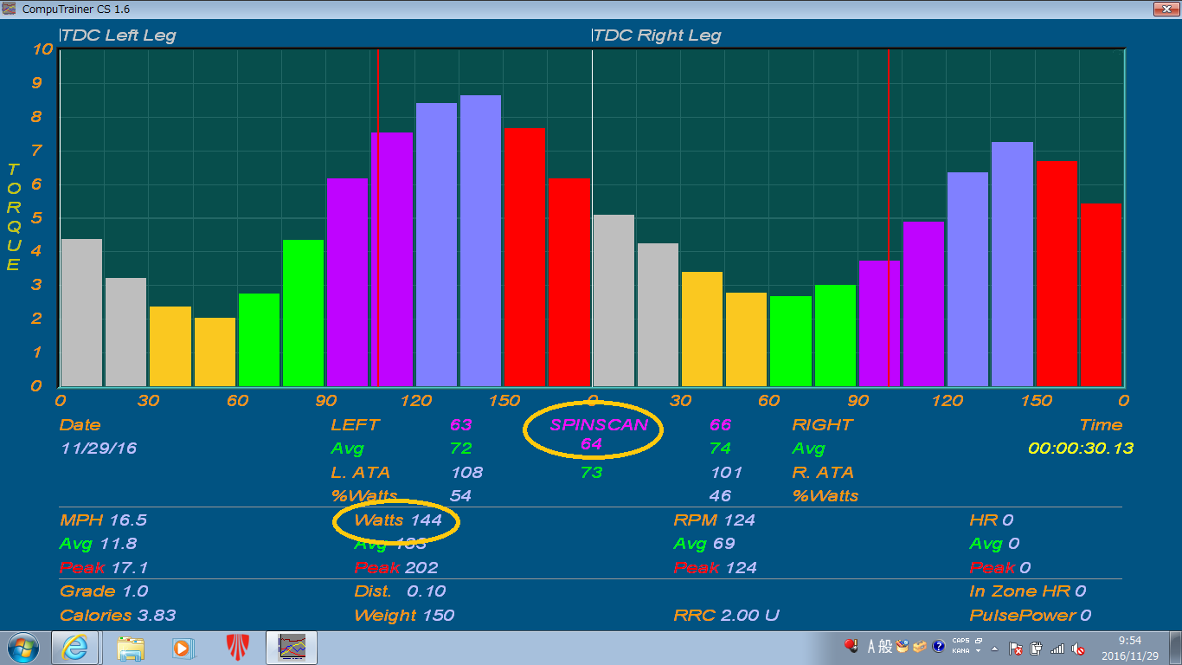Viewport: 1182px width, 665px height.
Task: Open the red shield app in taskbar
Action: pos(238,648)
